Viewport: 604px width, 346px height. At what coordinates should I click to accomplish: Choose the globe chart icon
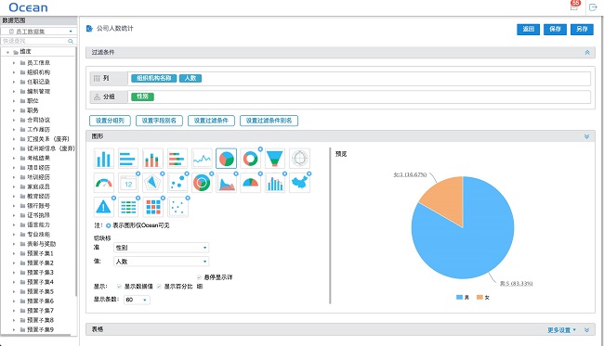coord(300,159)
